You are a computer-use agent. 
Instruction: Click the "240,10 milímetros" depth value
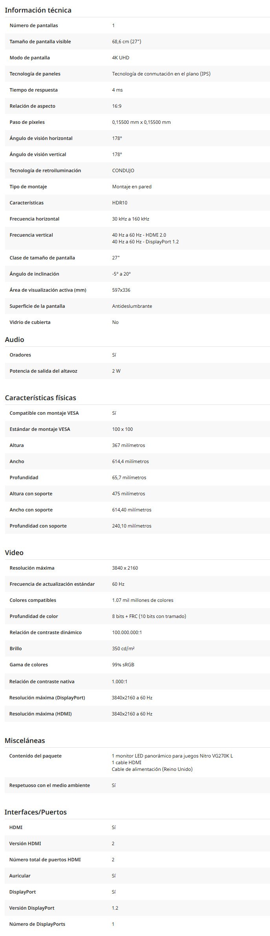pyautogui.click(x=132, y=526)
